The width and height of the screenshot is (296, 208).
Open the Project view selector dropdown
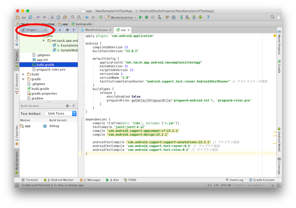point(34,30)
